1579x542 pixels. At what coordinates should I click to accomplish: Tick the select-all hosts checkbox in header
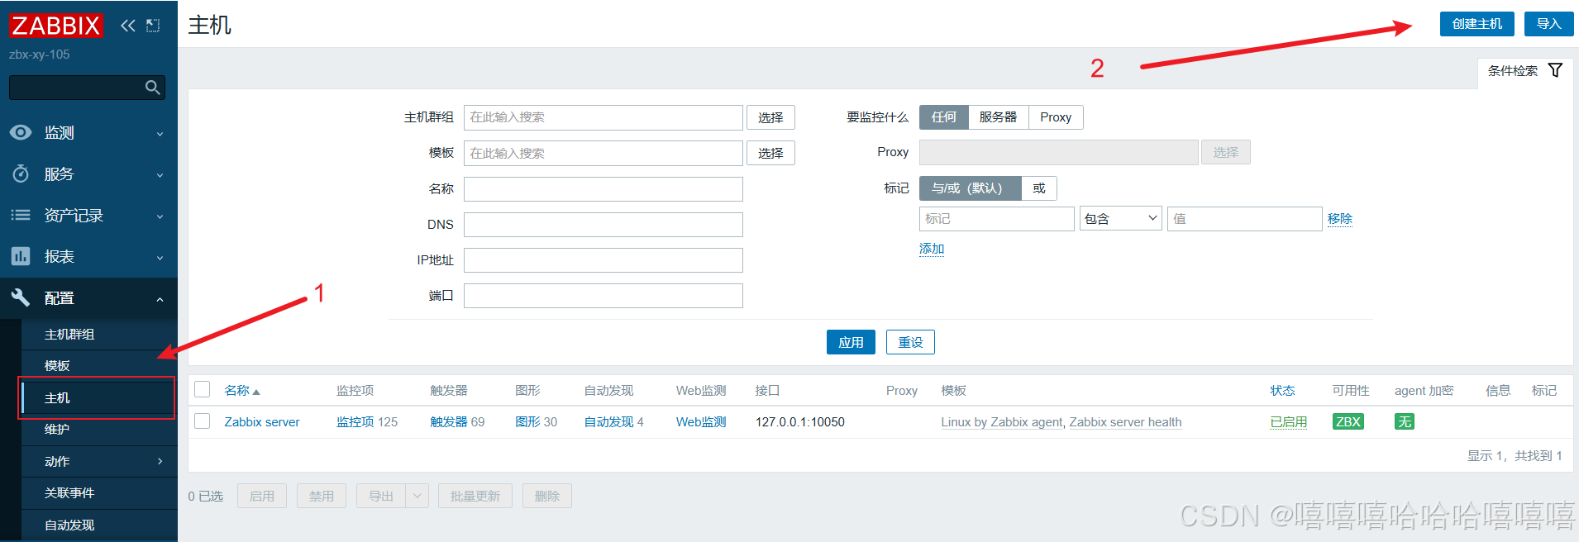[x=203, y=389]
